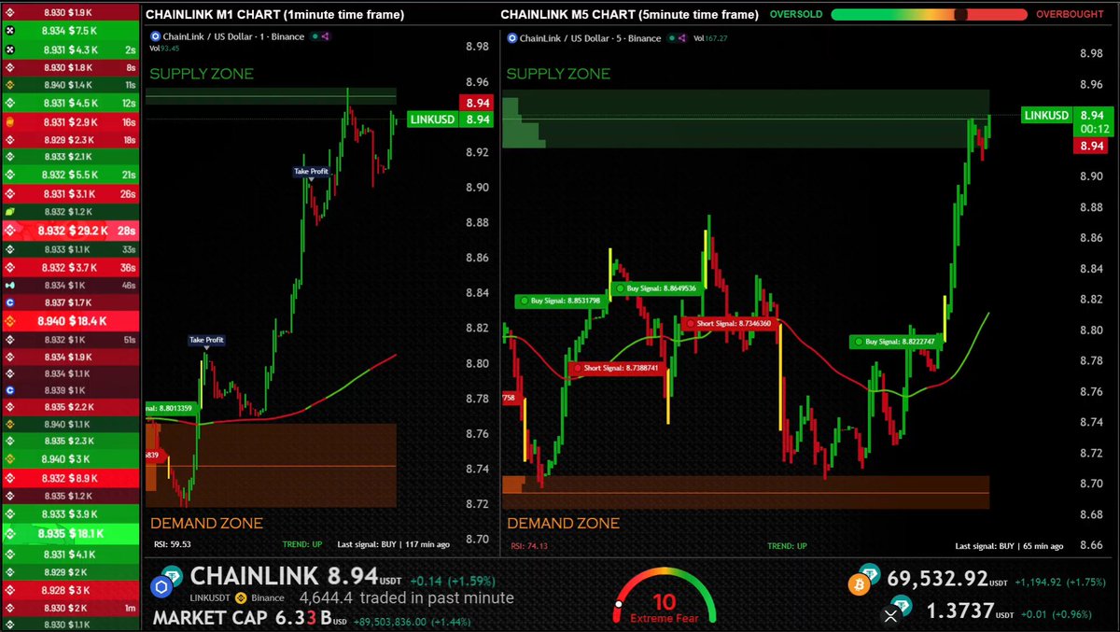This screenshot has height=632, width=1120.
Task: Click the Extreme Fear gauge pointer
Action: pyautogui.click(x=618, y=604)
